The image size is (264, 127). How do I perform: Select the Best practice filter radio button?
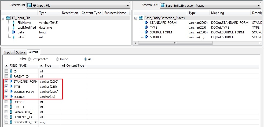click(x=29, y=59)
